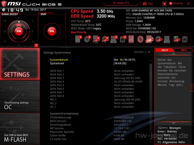Select the UEFI USB hard disk boot icon
This screenshot has width=194, height=145.
pyautogui.click(x=96, y=39)
